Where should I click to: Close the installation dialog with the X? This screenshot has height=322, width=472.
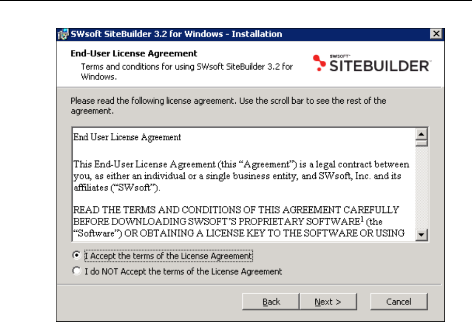436,34
